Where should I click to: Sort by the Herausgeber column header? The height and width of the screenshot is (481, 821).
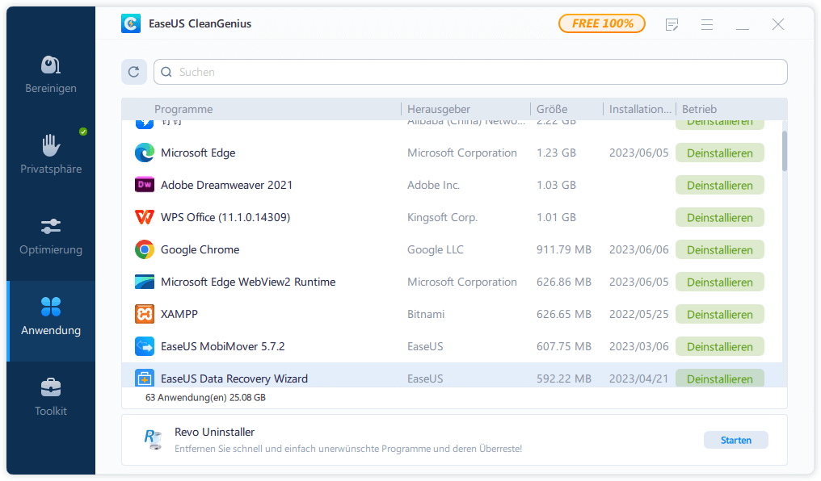click(439, 109)
